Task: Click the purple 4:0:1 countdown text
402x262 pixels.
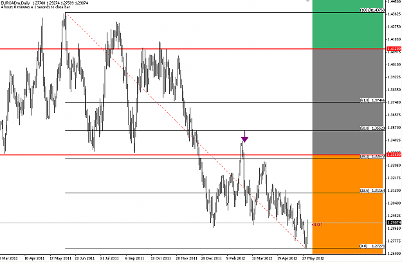Action: tap(317, 225)
